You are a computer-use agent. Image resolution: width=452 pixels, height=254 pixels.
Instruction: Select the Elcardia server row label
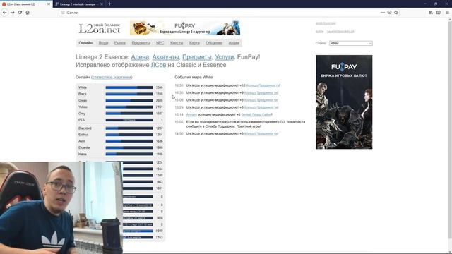click(84, 147)
